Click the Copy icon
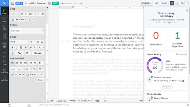This screenshot has width=190, height=107. (26, 14)
